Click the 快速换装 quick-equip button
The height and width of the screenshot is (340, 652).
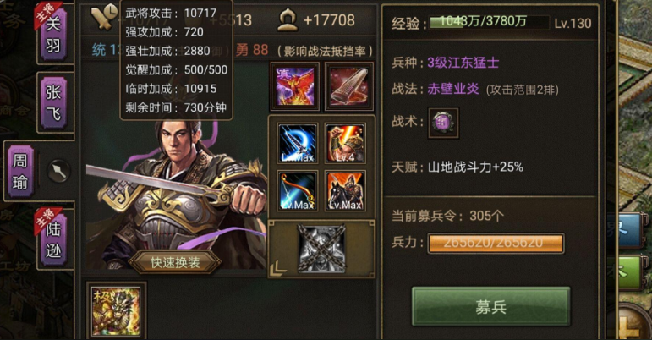[175, 262]
